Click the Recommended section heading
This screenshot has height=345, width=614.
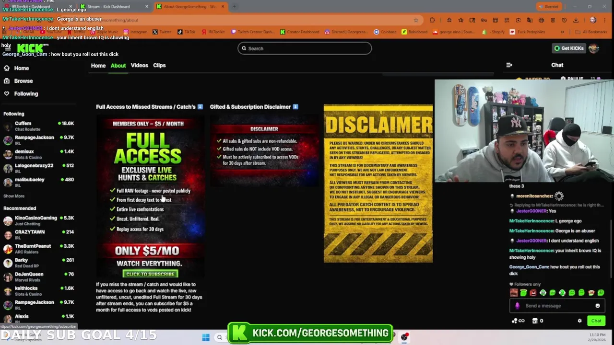click(20, 208)
